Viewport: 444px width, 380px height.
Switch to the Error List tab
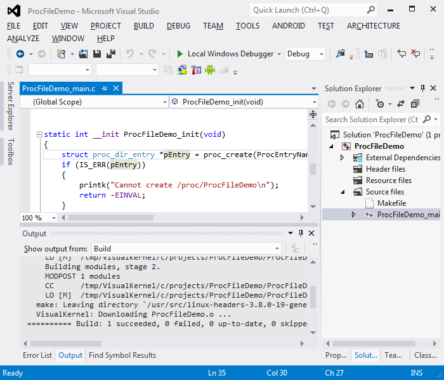coord(37,355)
